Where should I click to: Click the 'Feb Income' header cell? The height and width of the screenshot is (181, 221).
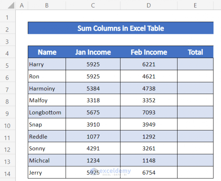[149, 52]
